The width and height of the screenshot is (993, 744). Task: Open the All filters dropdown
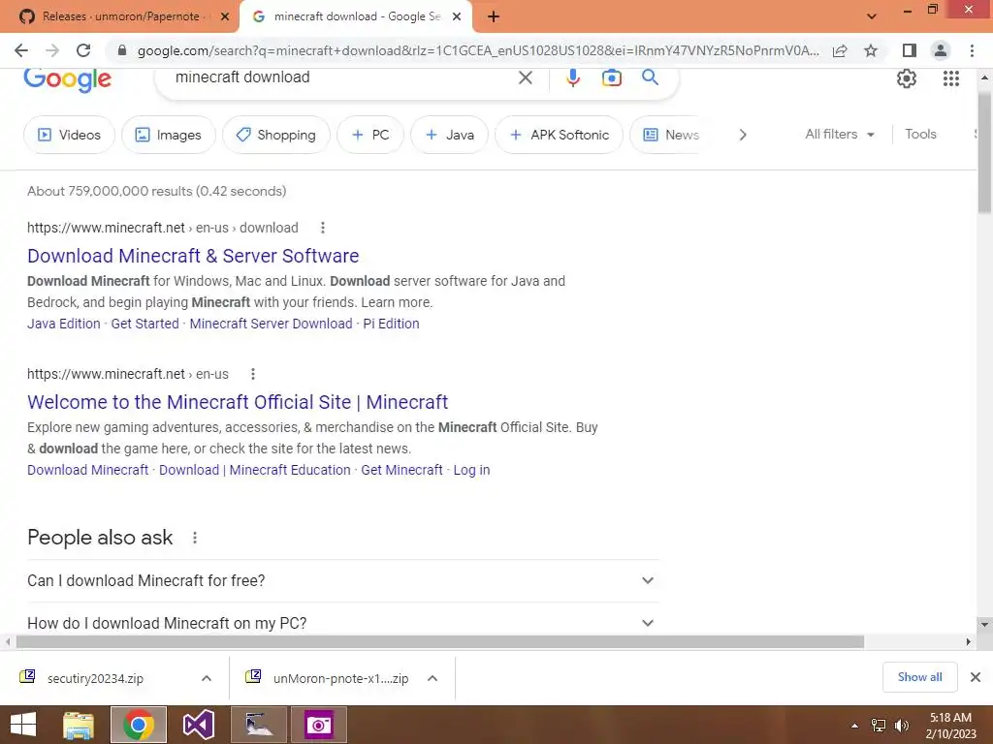[839, 134]
